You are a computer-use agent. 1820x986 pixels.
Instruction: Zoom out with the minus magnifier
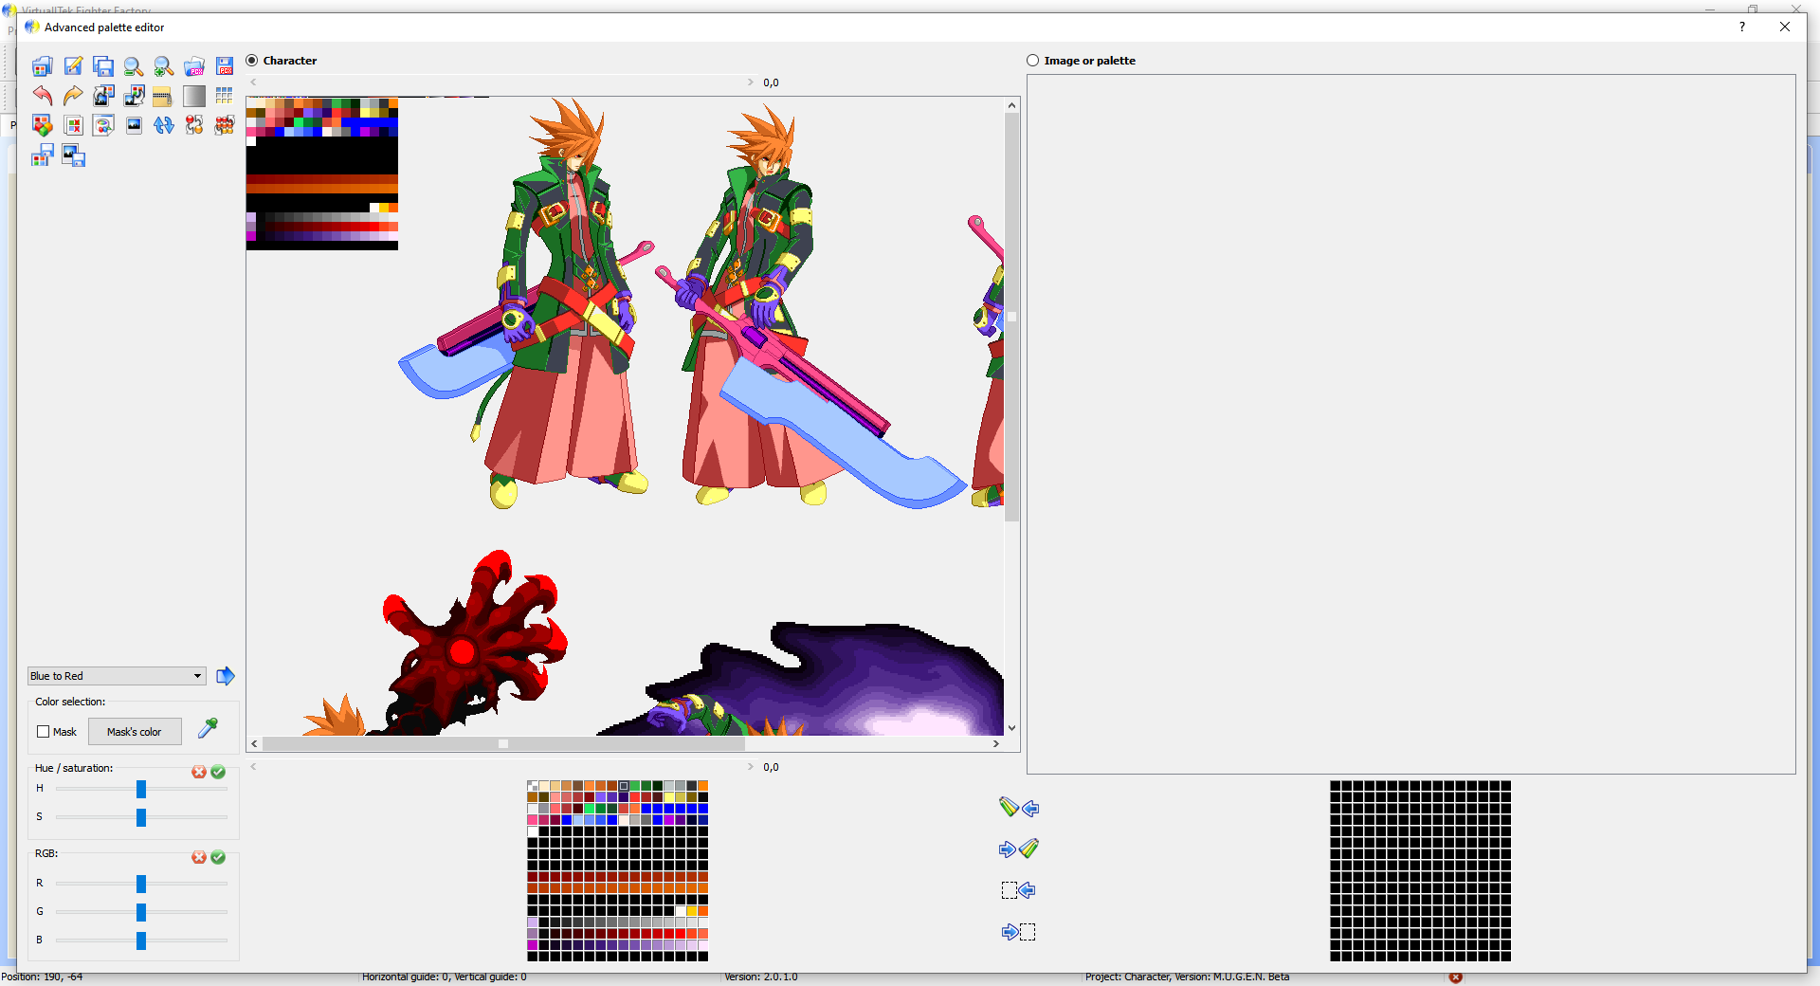pyautogui.click(x=134, y=66)
